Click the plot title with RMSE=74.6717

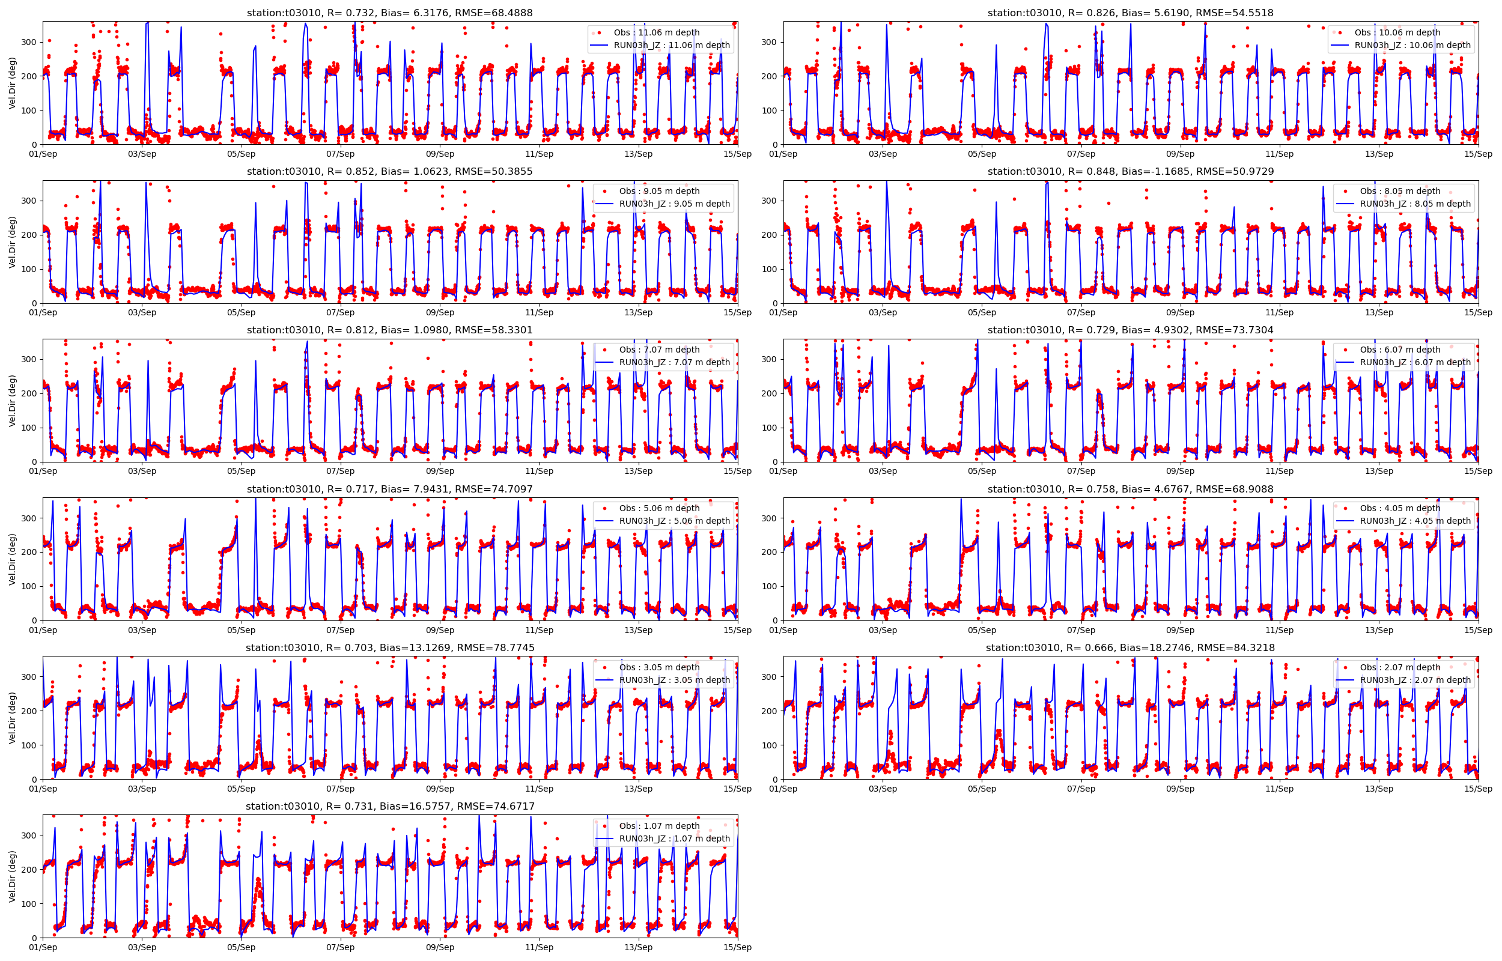pos(389,806)
